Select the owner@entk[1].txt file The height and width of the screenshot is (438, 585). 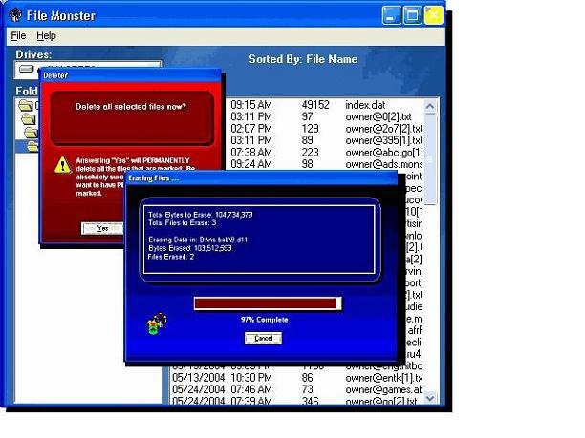[x=383, y=378]
